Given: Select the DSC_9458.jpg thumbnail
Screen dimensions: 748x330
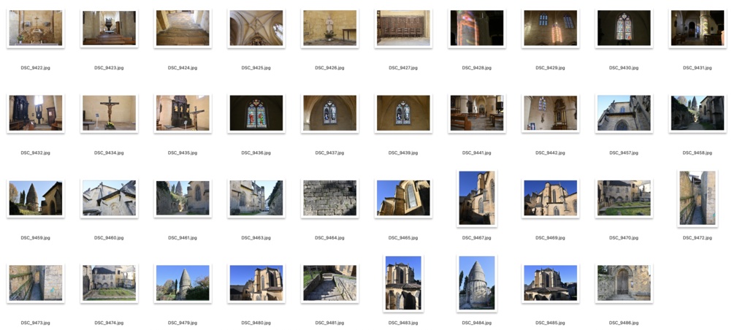Looking at the screenshot, I should (x=697, y=113).
